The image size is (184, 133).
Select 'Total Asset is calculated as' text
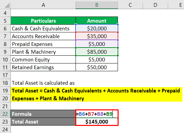(x=43, y=83)
